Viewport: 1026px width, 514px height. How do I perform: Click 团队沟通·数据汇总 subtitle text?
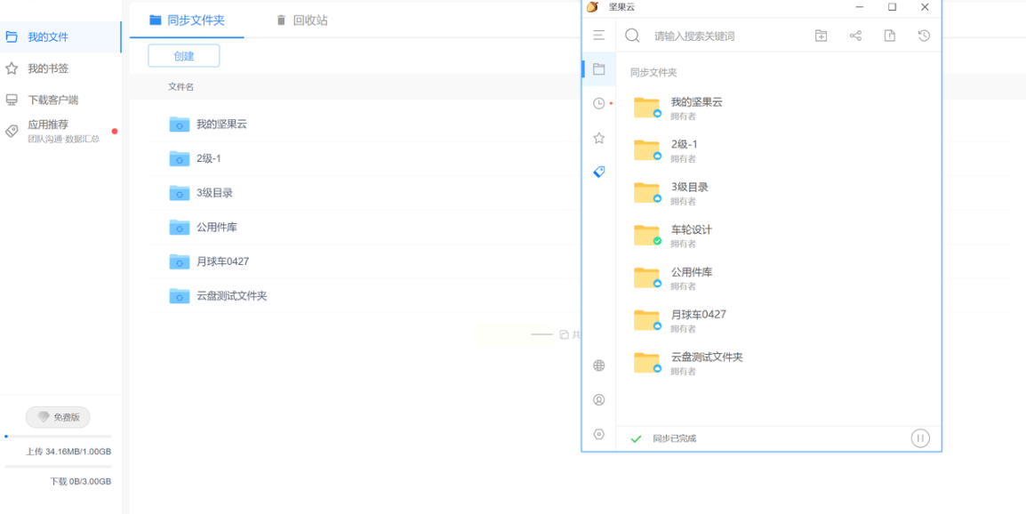point(63,139)
